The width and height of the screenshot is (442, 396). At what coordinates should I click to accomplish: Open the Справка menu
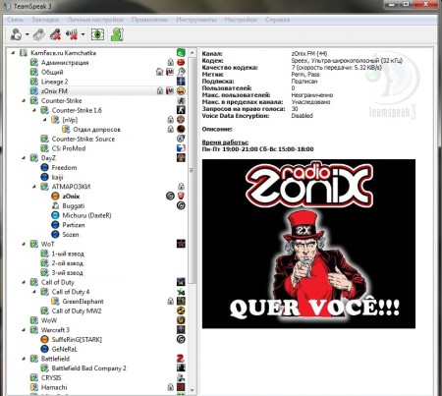[x=277, y=20]
